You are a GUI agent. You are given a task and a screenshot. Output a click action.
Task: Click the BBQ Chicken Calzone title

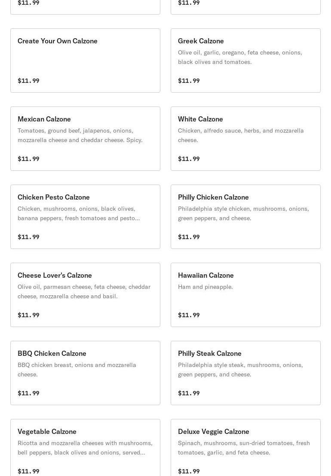52,353
